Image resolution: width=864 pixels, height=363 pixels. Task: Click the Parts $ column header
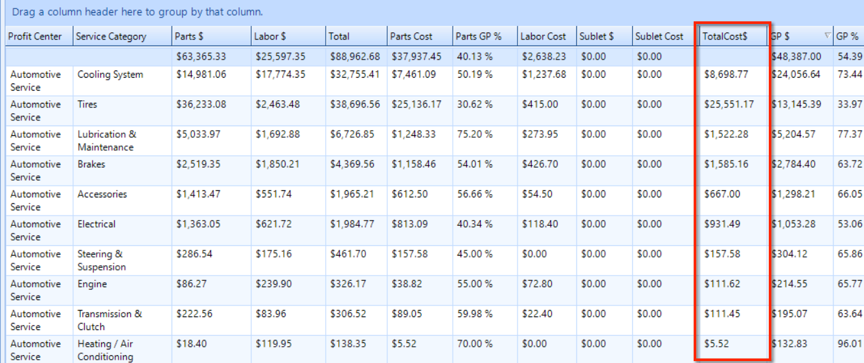click(x=211, y=36)
